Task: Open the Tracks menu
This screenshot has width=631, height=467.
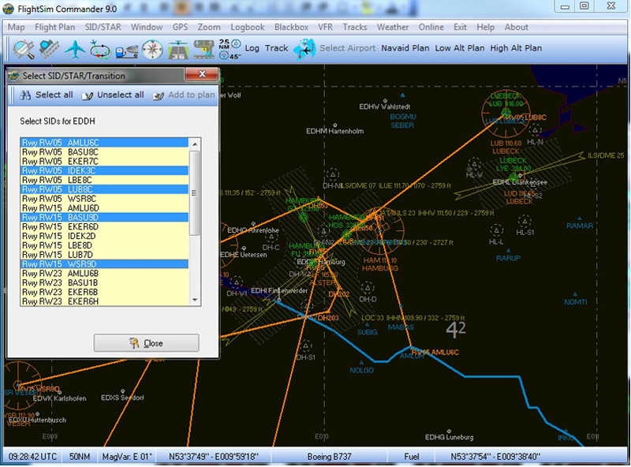Action: [x=354, y=28]
